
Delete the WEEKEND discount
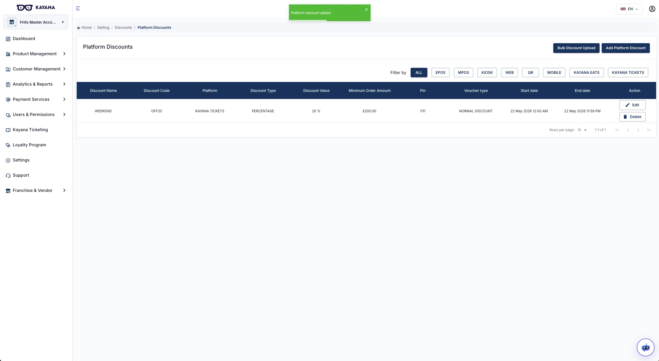click(x=632, y=117)
